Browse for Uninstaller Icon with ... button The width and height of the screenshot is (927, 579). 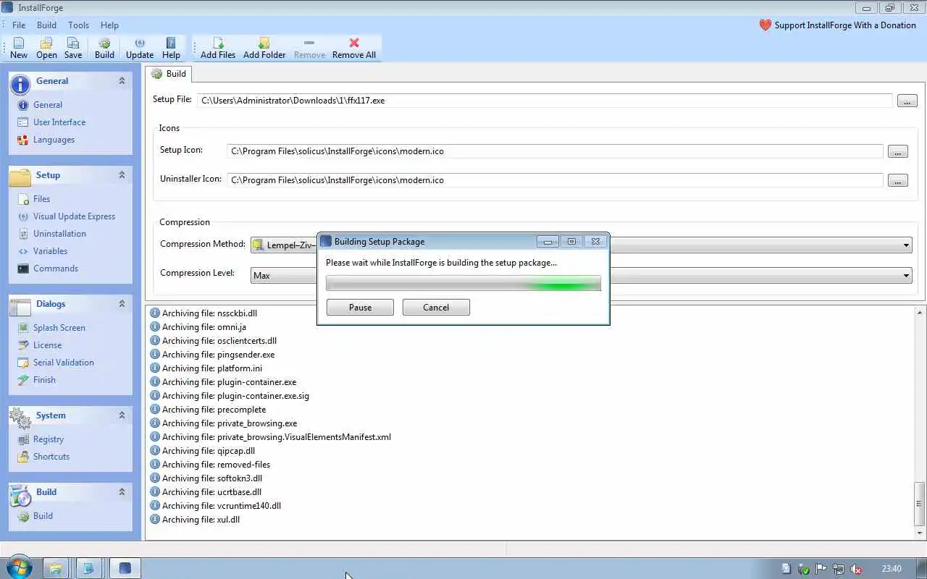click(898, 181)
